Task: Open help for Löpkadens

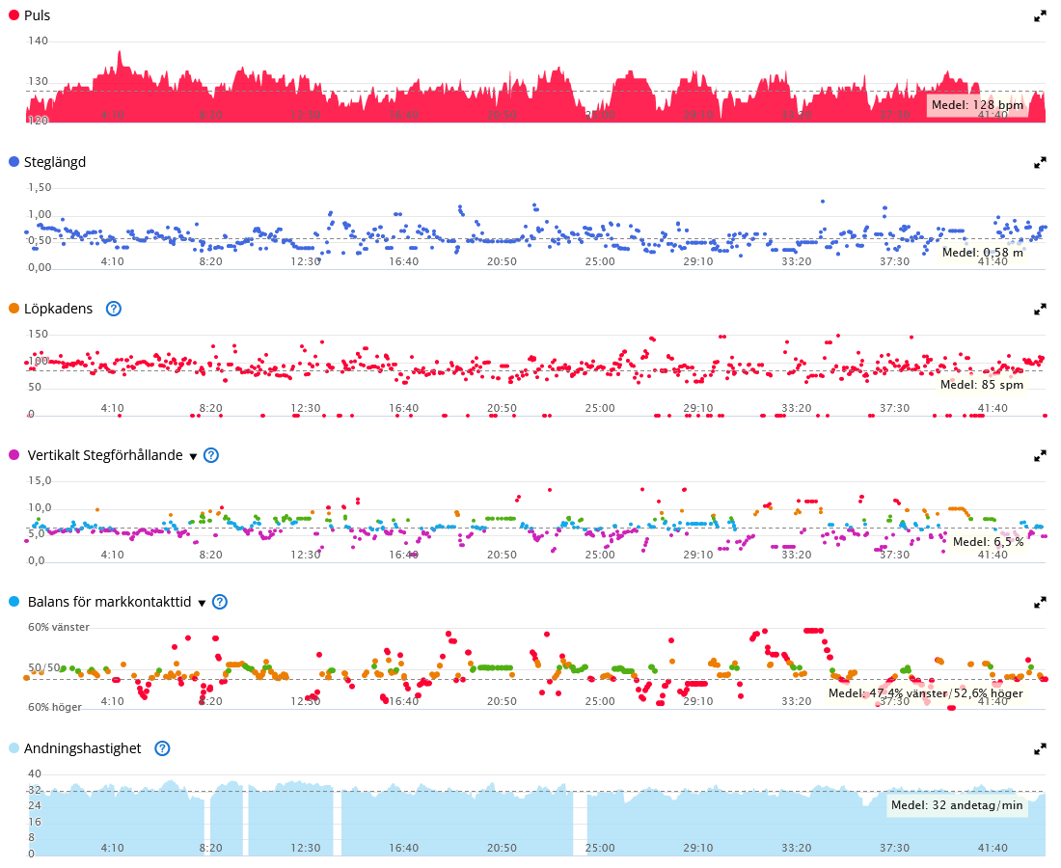Action: pyautogui.click(x=114, y=310)
